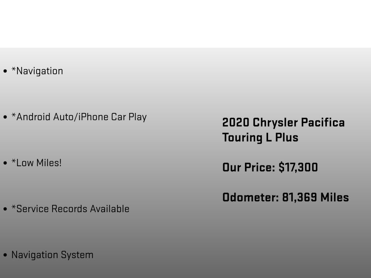Click the Our Price: $17,300 text
Screen dimensions: 371x278
270,167
